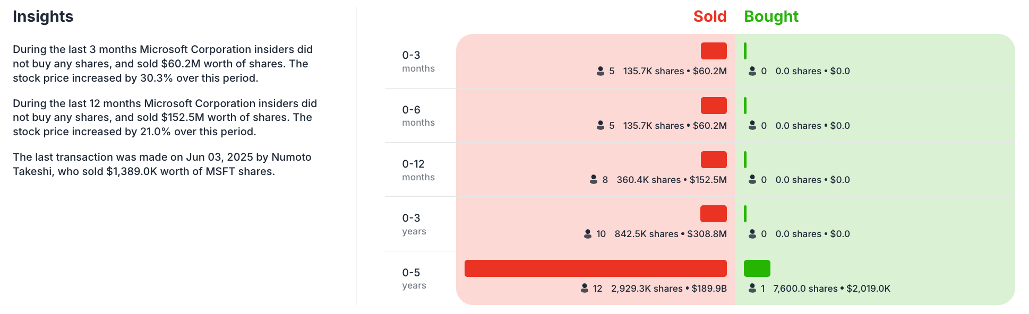Viewport: 1029px width, 314px height.
Task: Click the seller person icon in 0-6 months row
Action: point(601,125)
